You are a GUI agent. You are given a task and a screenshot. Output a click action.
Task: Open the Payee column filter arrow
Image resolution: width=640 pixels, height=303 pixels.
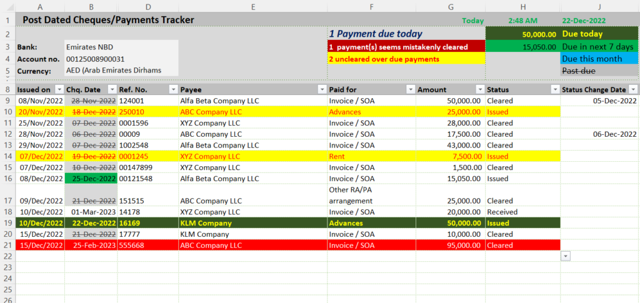click(321, 89)
